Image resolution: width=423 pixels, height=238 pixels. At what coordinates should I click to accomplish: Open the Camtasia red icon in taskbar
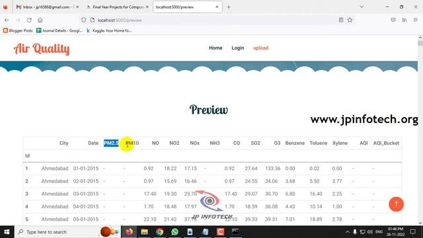click(220, 232)
